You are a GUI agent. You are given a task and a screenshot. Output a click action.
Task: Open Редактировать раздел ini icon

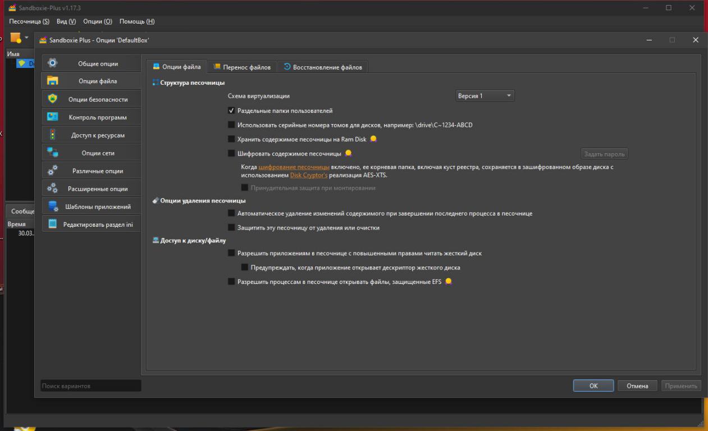[53, 224]
